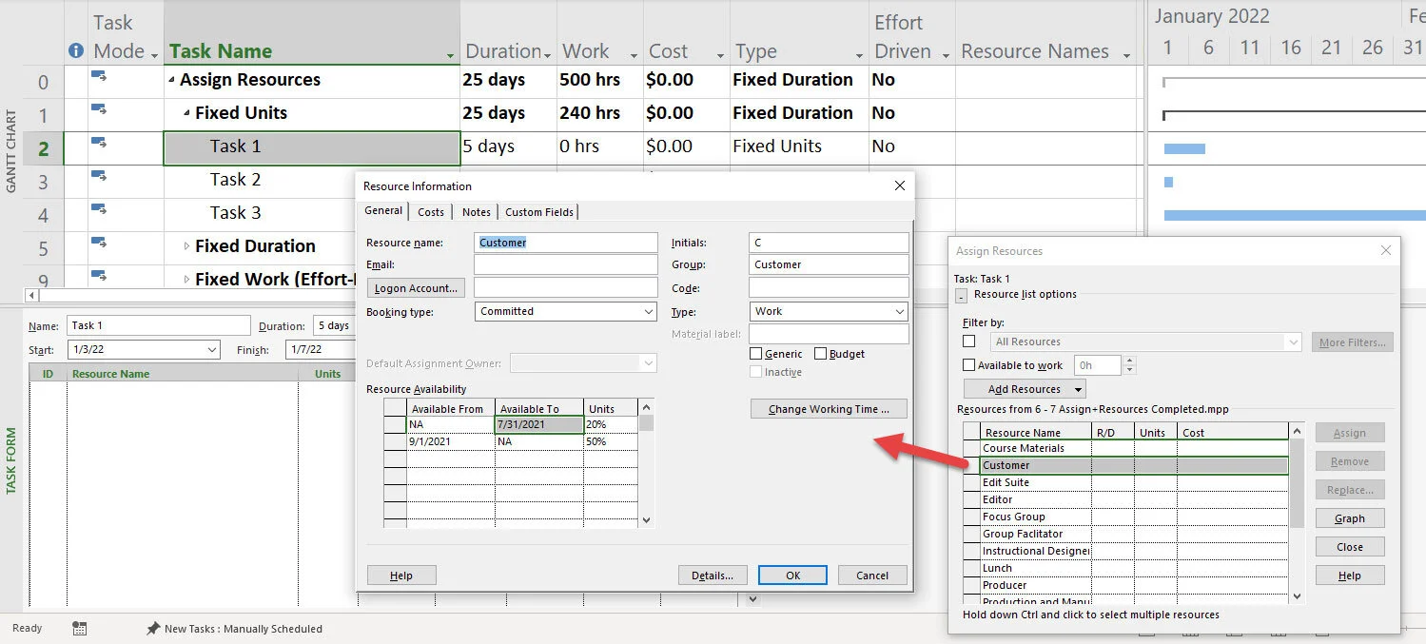Select the Course Materials resource row
Viewport: 1426px width, 644px height.
point(1134,448)
